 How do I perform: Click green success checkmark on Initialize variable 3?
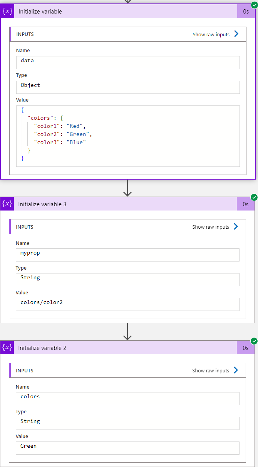point(254,197)
